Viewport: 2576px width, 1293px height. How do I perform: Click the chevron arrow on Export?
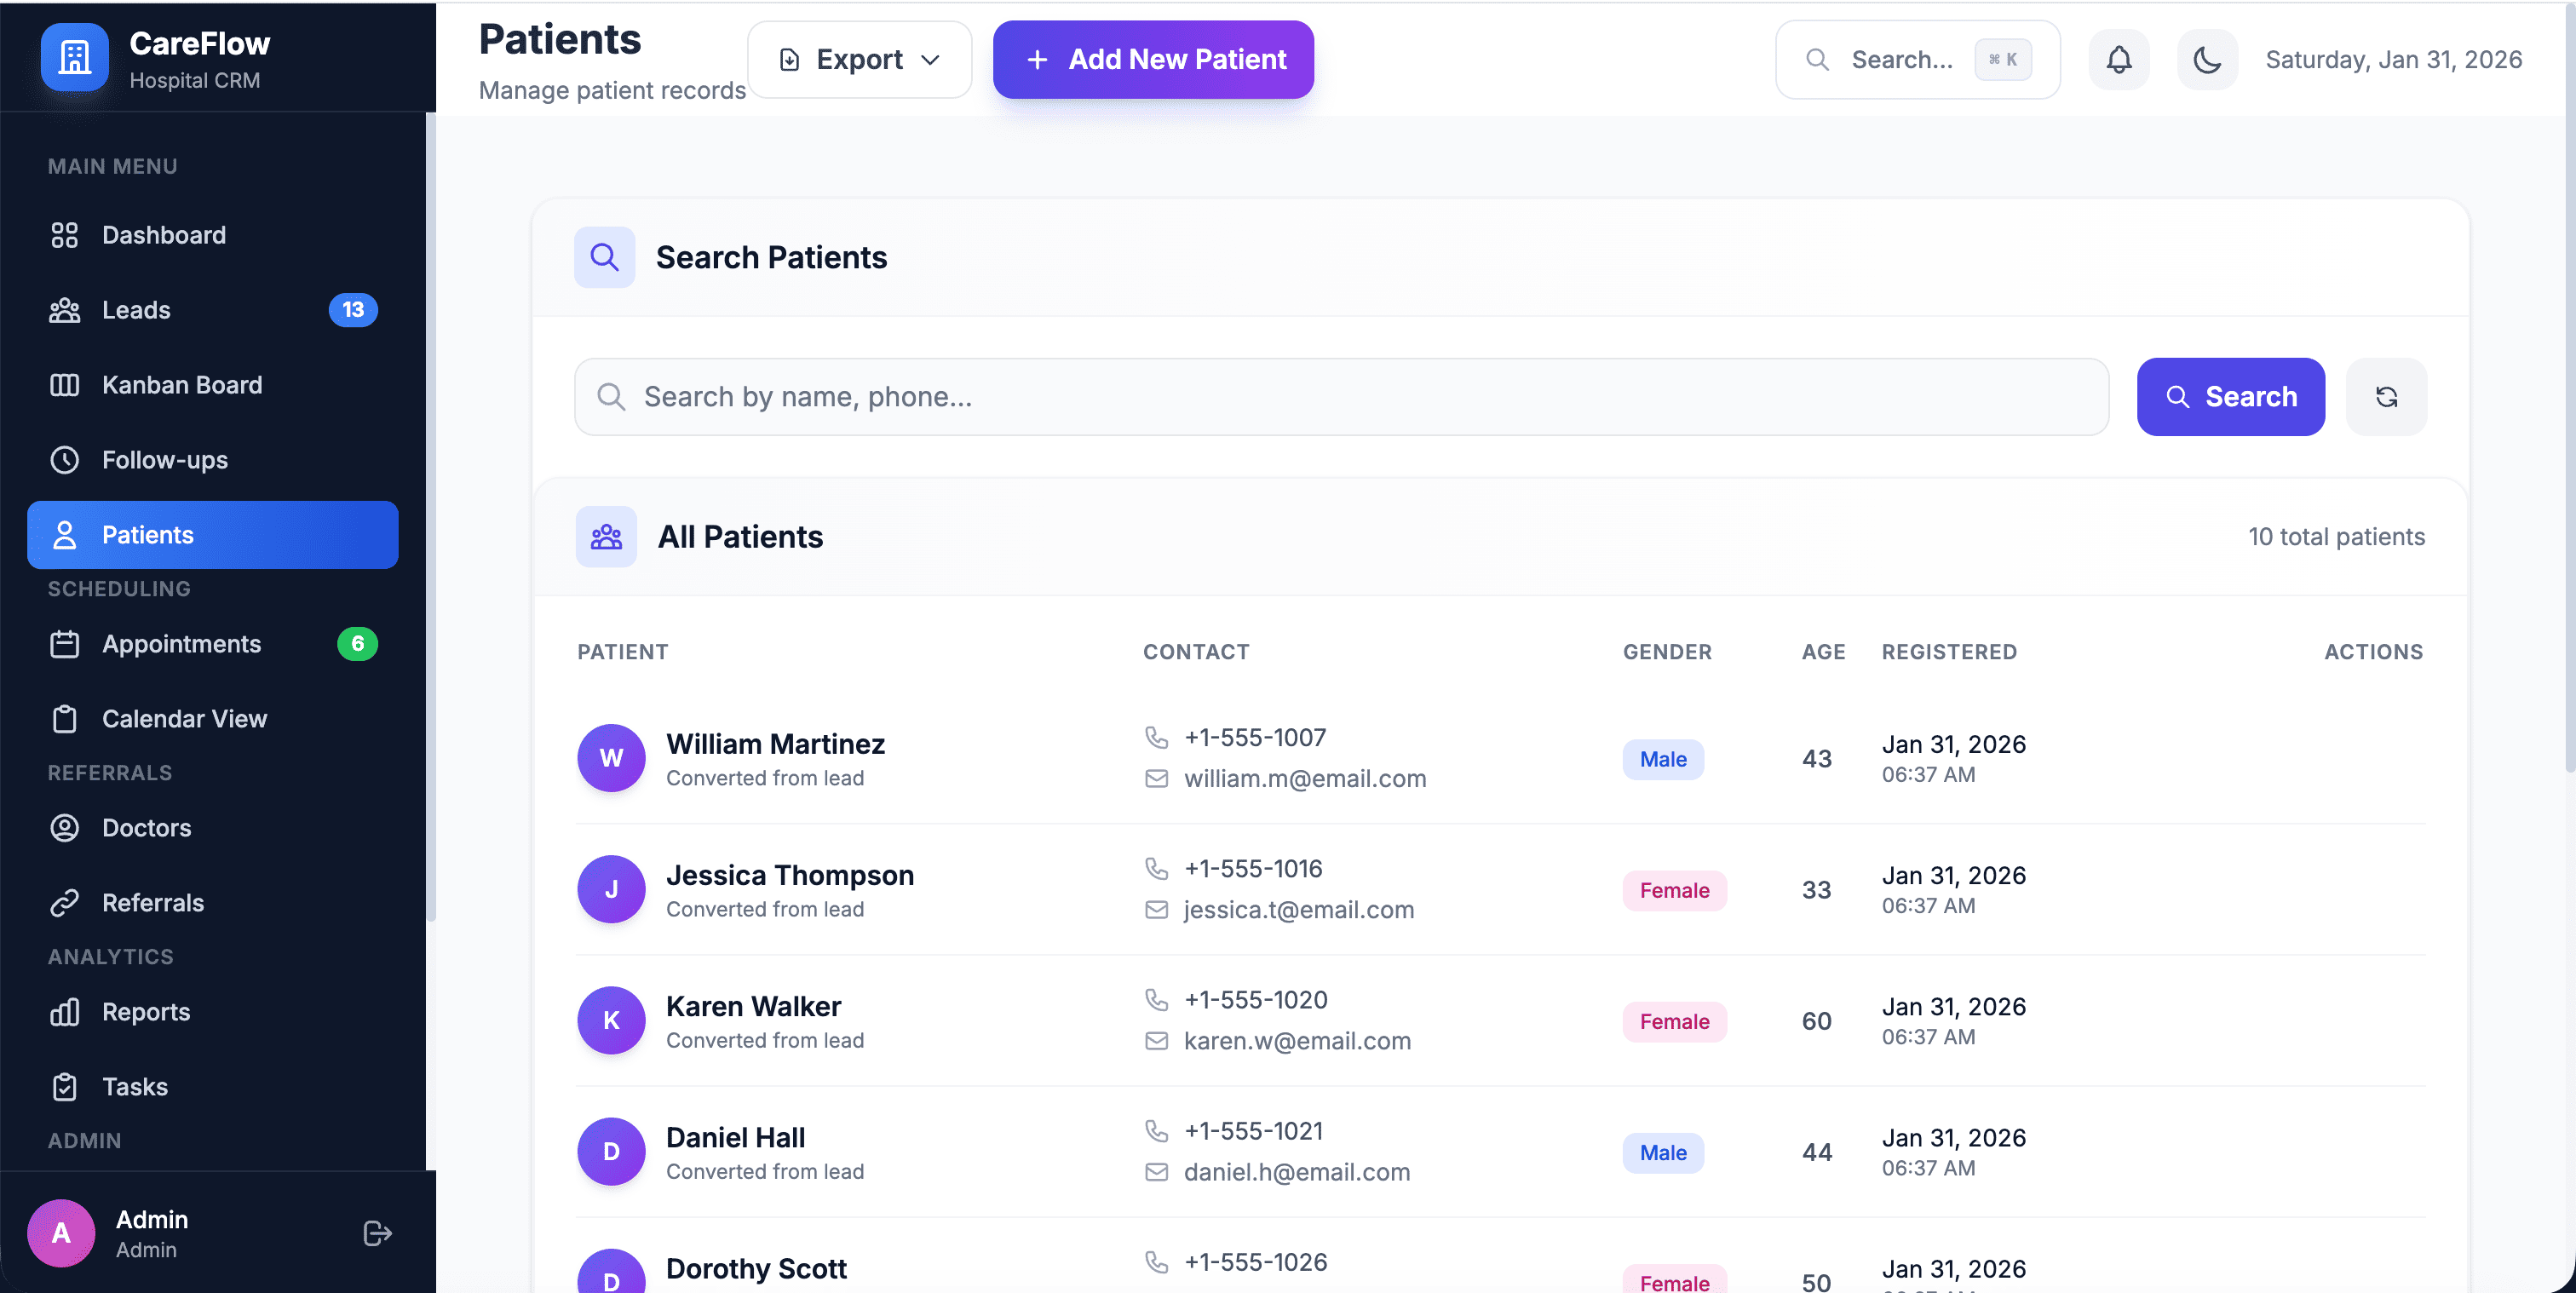[x=930, y=60]
